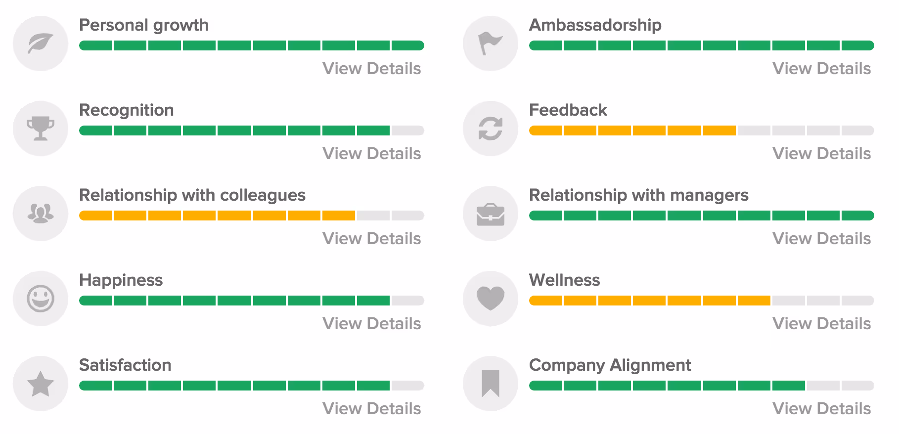This screenshot has height=434, width=899.
Task: Open Wellness View Details
Action: pyautogui.click(x=822, y=324)
